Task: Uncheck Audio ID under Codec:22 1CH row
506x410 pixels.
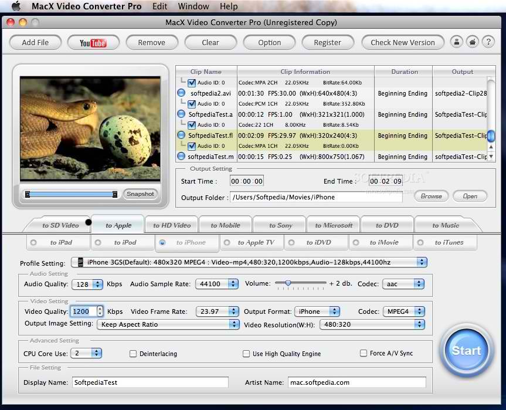Action: pyautogui.click(x=192, y=124)
